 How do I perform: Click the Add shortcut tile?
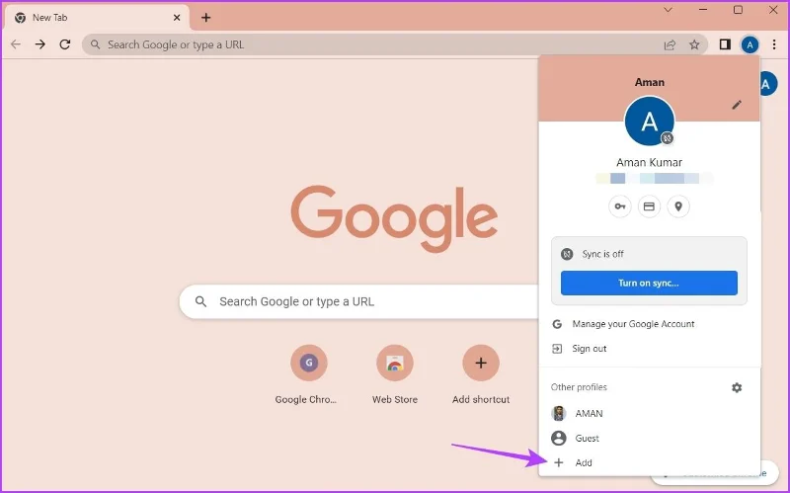[x=481, y=374]
